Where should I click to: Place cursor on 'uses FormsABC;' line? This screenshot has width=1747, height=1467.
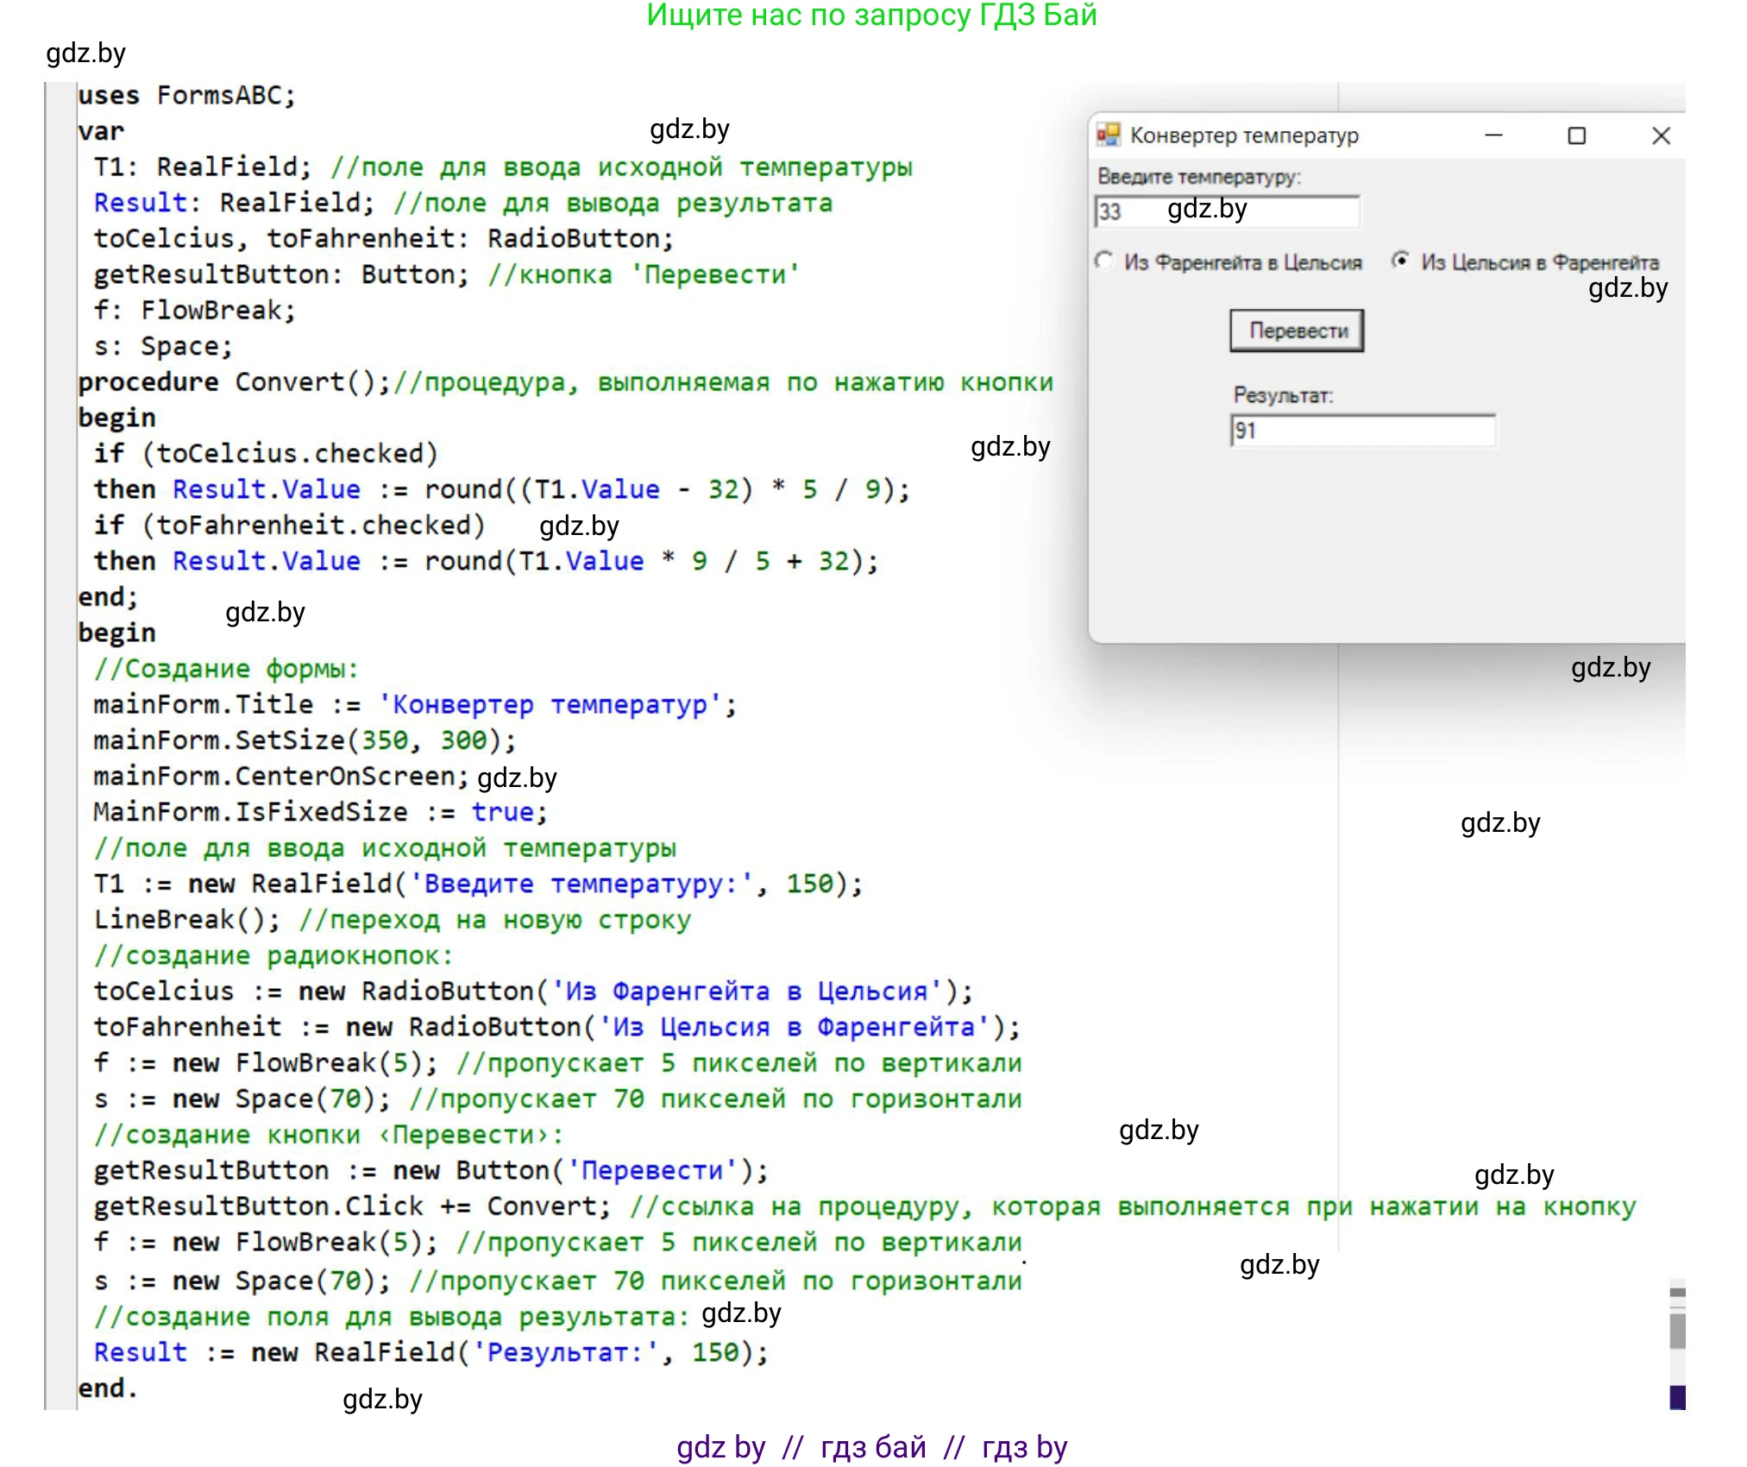tap(186, 95)
